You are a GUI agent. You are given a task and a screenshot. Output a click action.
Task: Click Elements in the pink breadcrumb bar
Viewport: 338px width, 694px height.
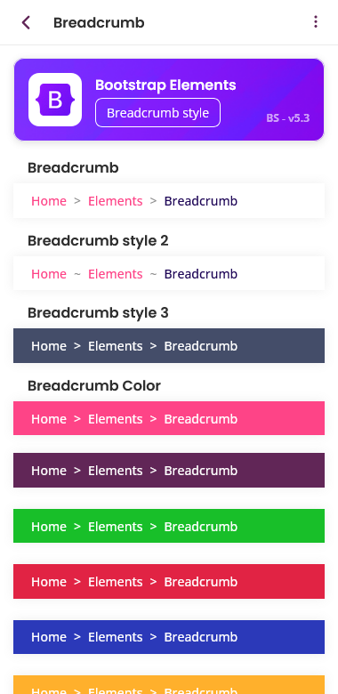click(115, 419)
